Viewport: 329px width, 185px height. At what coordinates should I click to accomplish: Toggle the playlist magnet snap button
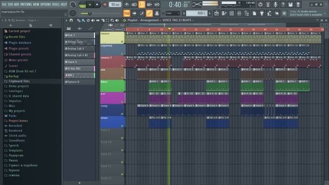pos(71,21)
